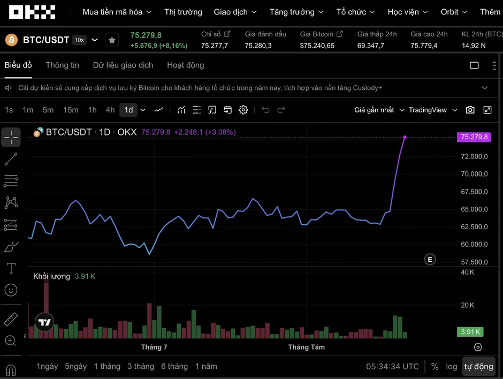Select the 1s timeframe

click(9, 110)
